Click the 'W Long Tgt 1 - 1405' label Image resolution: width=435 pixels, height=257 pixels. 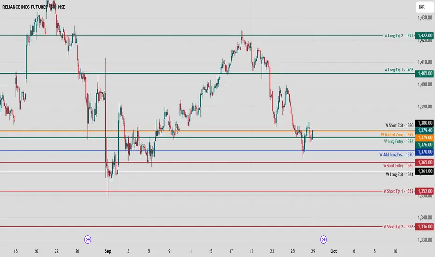(399, 70)
